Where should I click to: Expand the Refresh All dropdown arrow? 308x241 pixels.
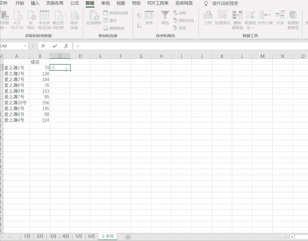click(x=94, y=28)
